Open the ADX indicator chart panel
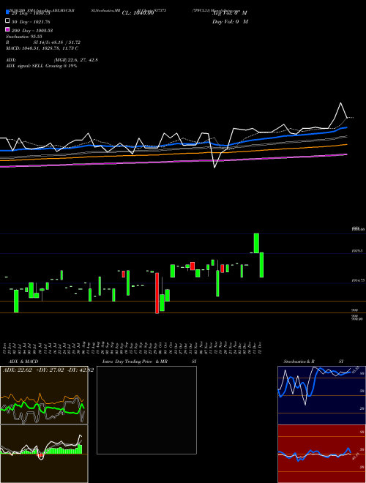366x483 pixels. click(44, 395)
